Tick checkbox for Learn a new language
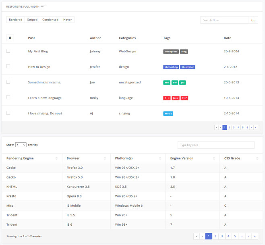This screenshot has width=265, height=245. pyautogui.click(x=8, y=97)
